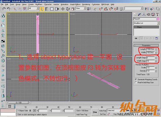The image size is (161, 117).
Task: Open the Modify command panel tab
Action: (x=139, y=14)
